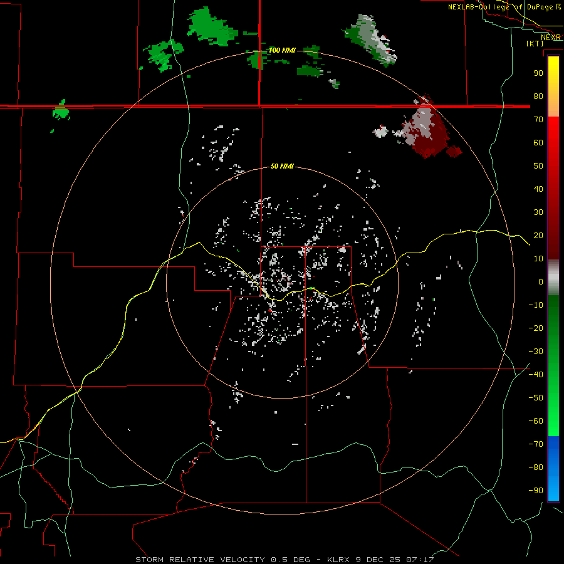This screenshot has height=564, width=564.
Task: Select the 10 value on the velocity scale
Action: tap(538, 259)
